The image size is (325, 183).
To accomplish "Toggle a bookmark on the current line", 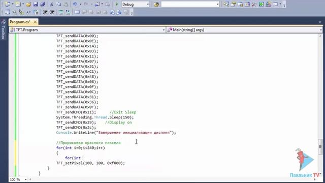I will (x=77, y=12).
